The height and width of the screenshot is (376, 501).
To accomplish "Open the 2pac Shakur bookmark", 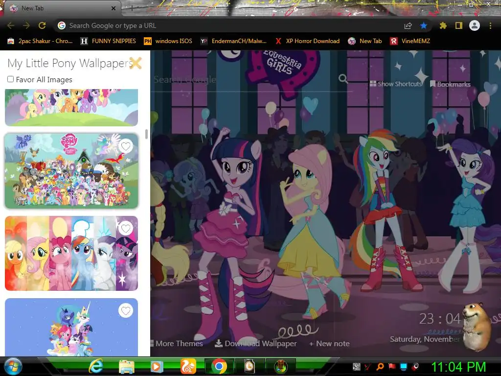I will [x=40, y=41].
